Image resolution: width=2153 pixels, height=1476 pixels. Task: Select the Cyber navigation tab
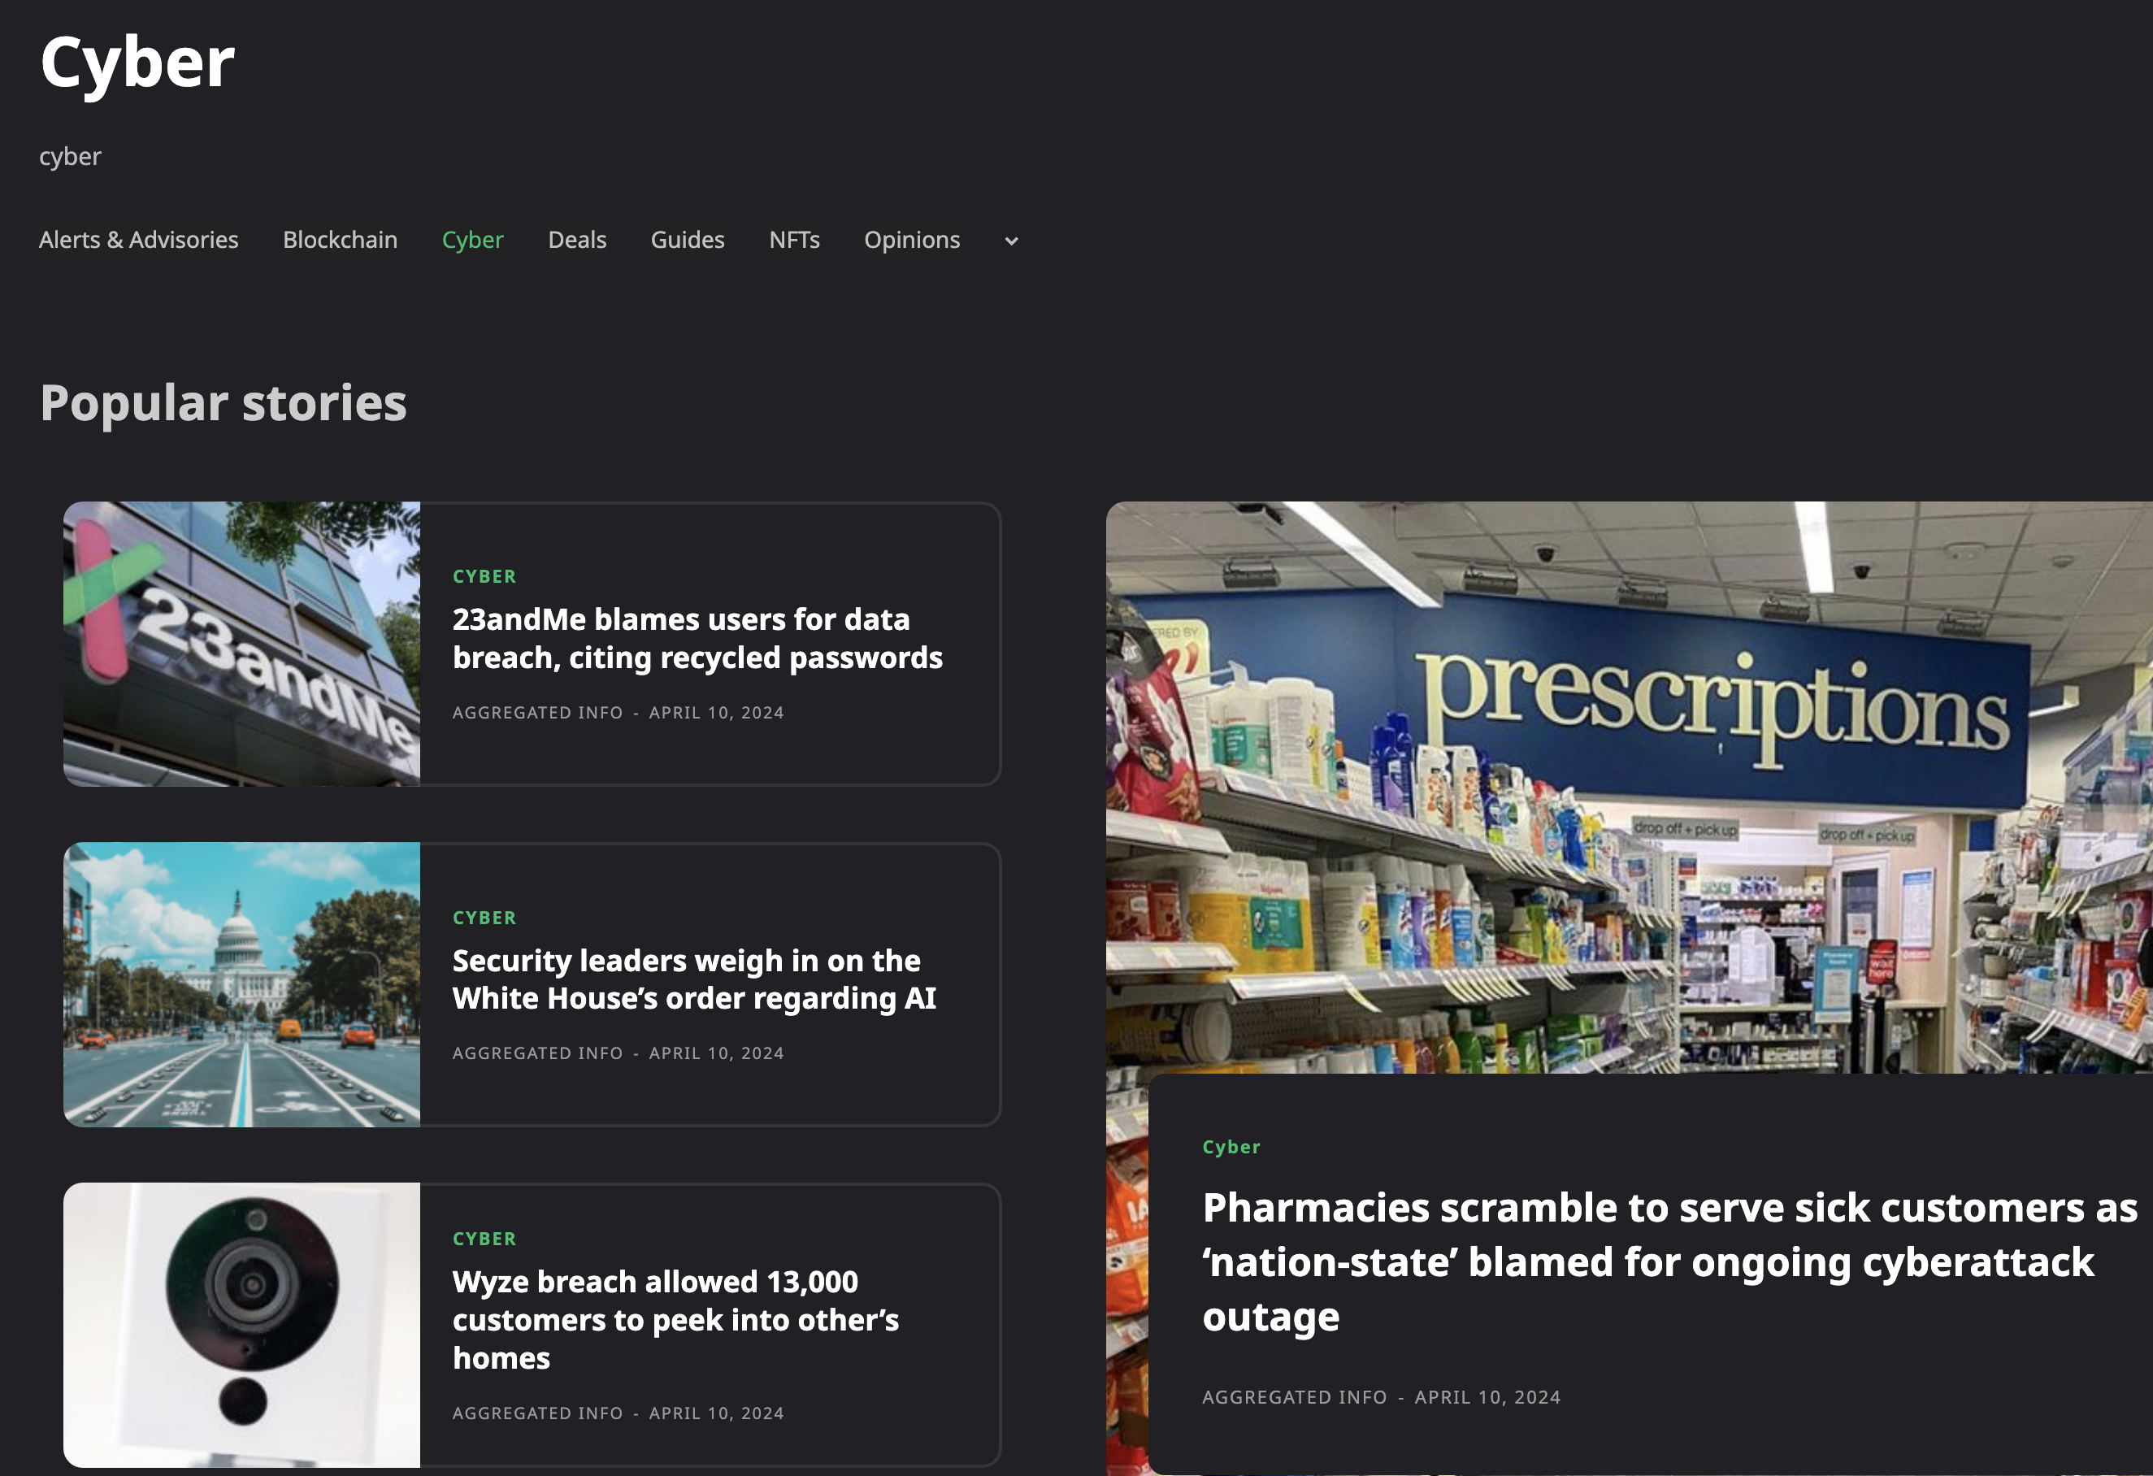point(471,239)
